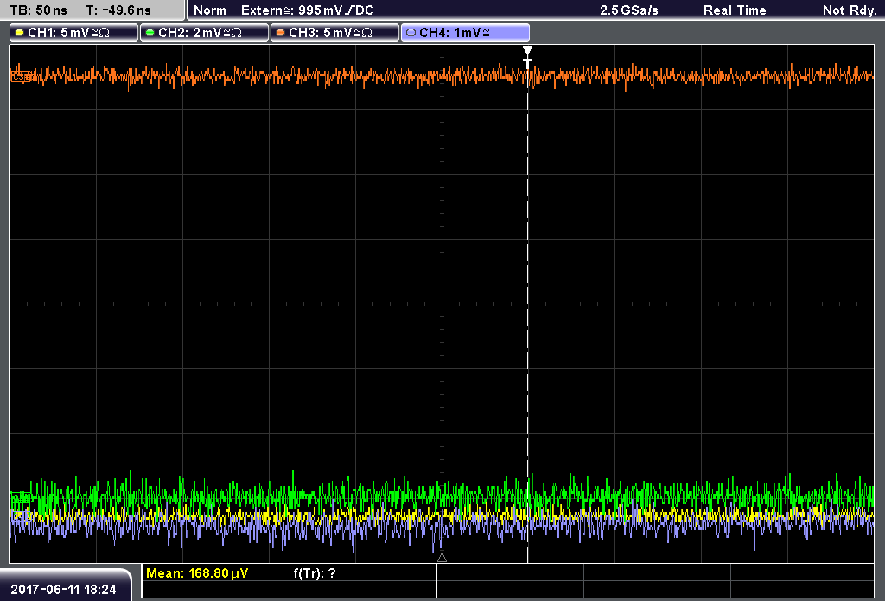Click the TB: 50 ns timebase readout
The image size is (885, 601).
pos(38,10)
